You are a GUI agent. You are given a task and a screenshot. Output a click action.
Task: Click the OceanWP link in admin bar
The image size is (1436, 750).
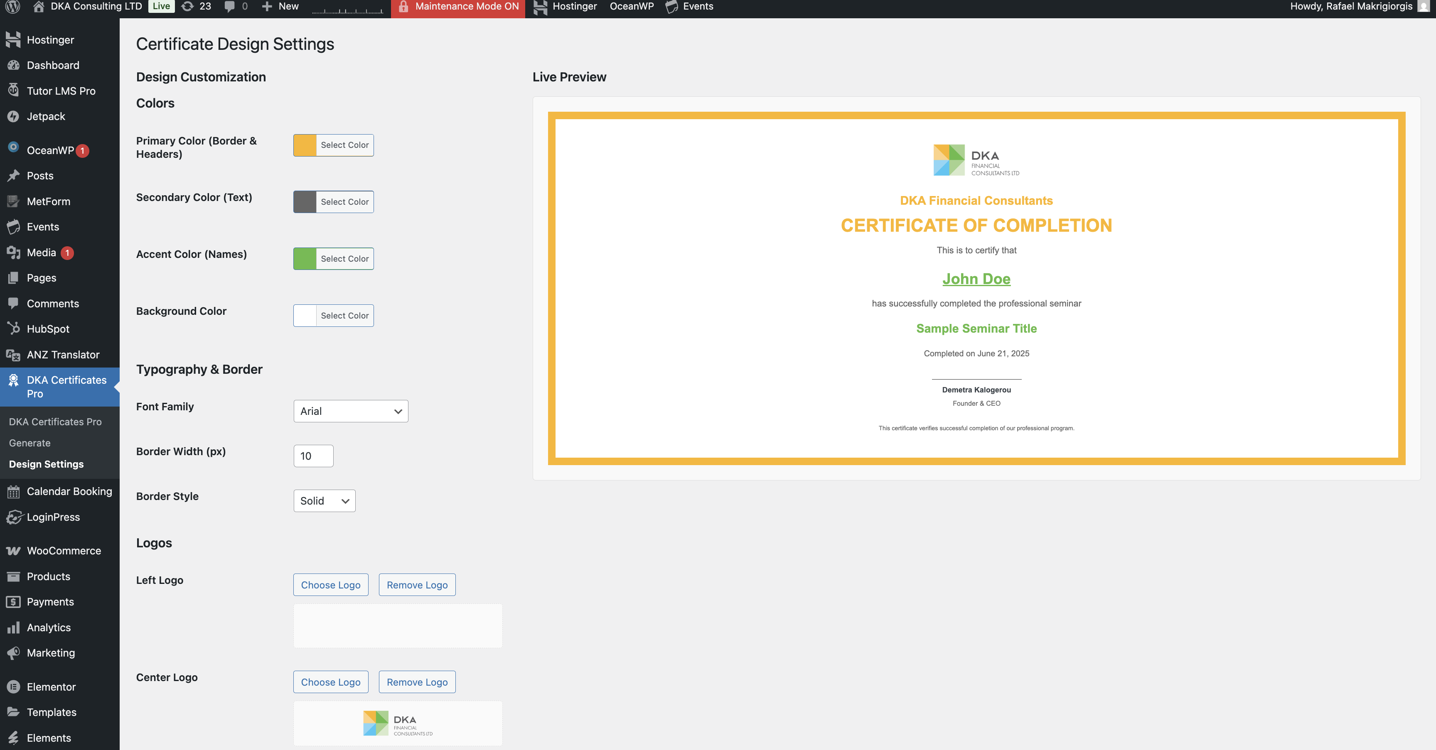632,6
